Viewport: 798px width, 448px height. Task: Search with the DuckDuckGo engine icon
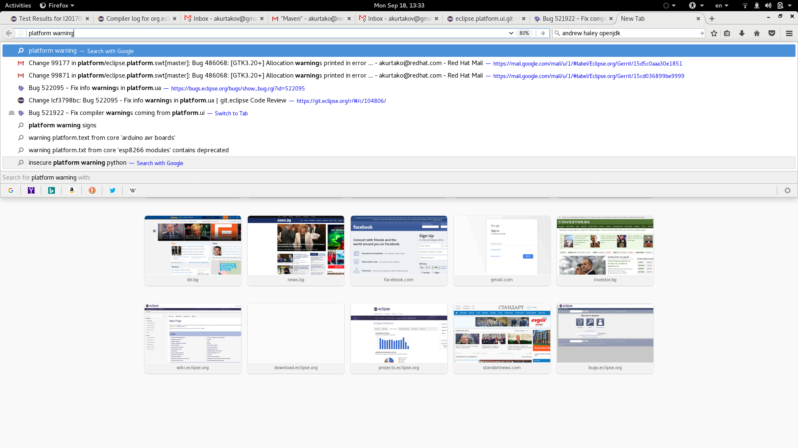(x=92, y=190)
